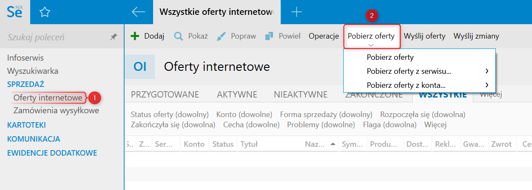Pin the command search panel

click(114, 37)
